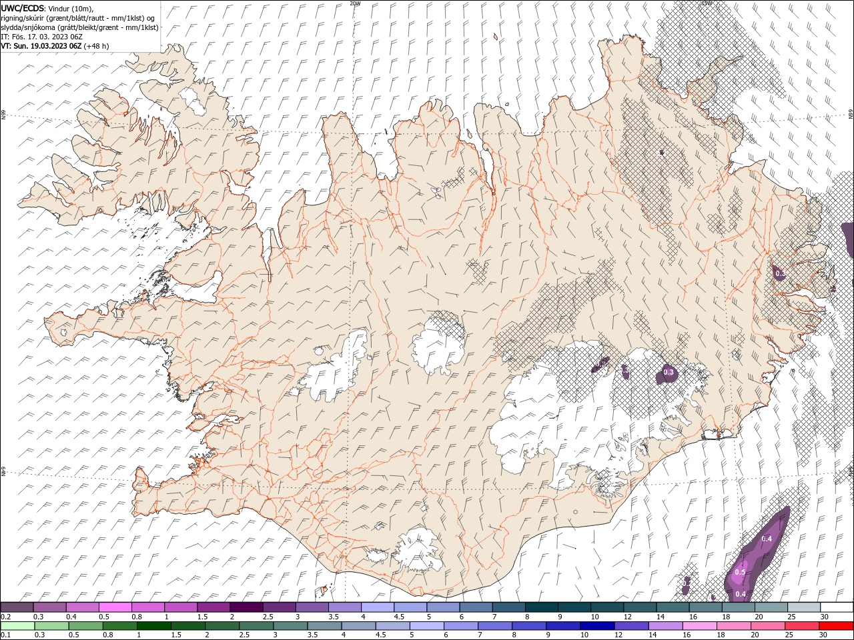Click the 'IT: Fös. 17. 03. 2023 06Z' line

pyautogui.click(x=41, y=36)
